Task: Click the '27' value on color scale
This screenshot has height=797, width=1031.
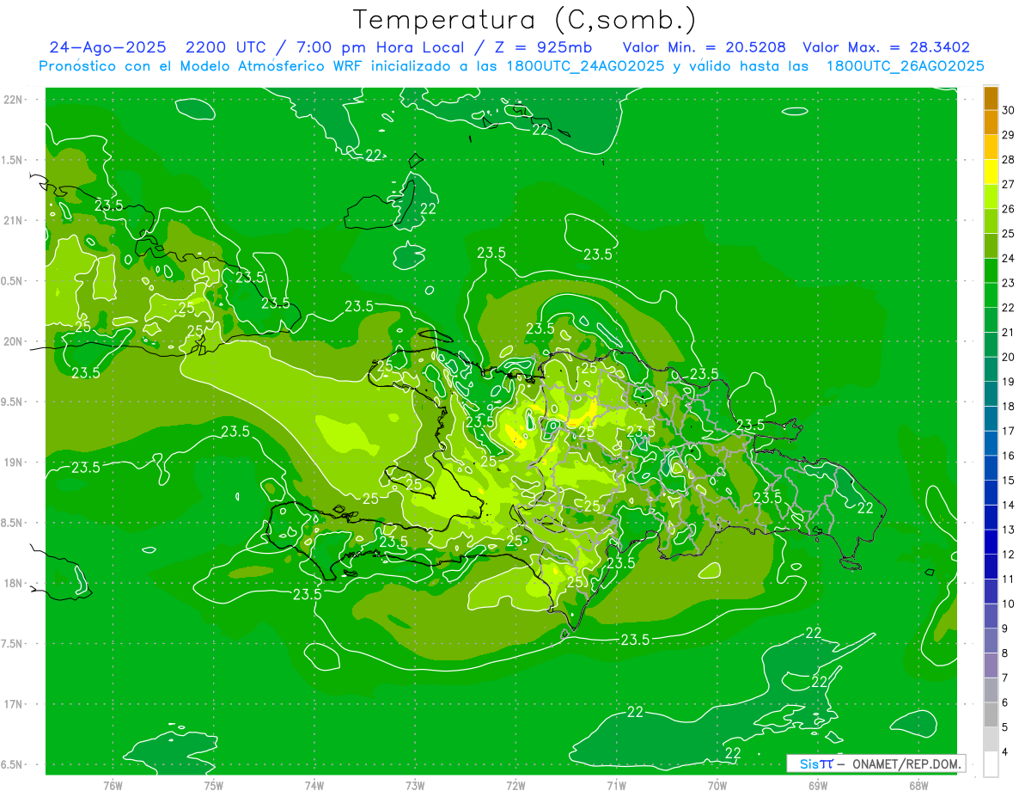Action: click(x=1009, y=184)
